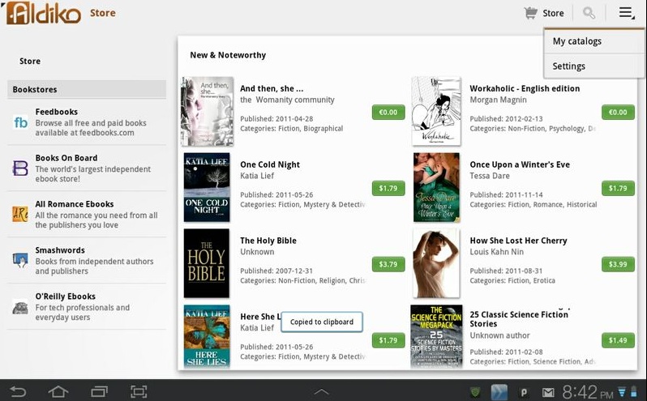647x401 pixels.
Task: Open Once Upon a Winter's Eve cover
Action: pyautogui.click(x=436, y=187)
